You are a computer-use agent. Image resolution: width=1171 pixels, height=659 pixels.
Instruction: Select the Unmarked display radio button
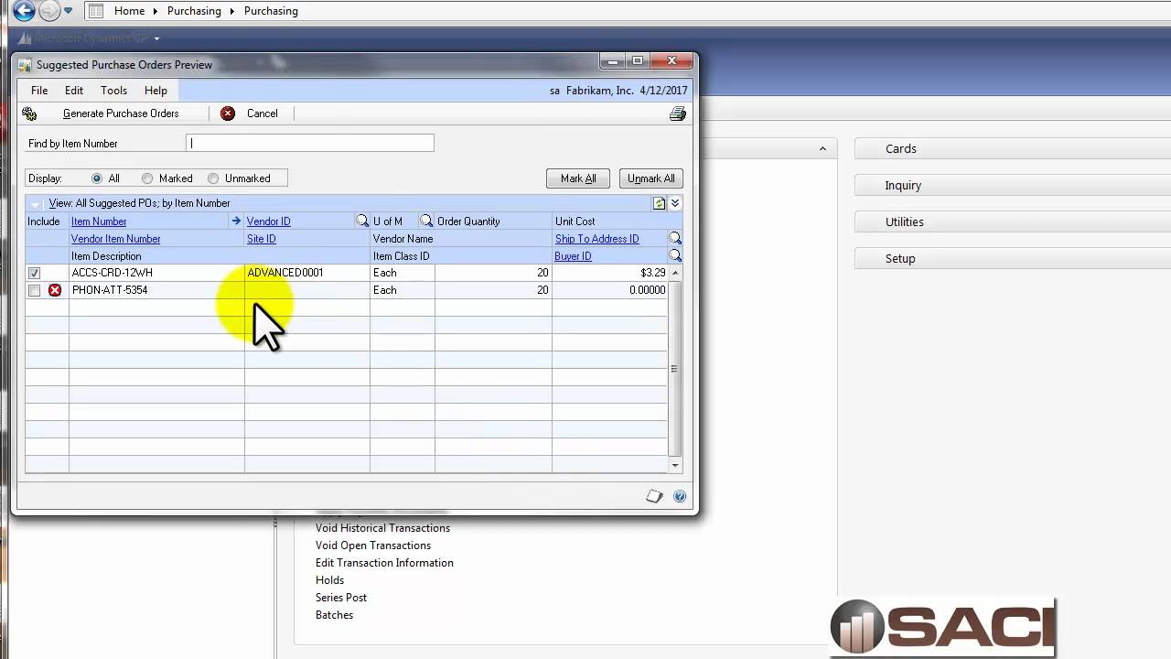(213, 178)
